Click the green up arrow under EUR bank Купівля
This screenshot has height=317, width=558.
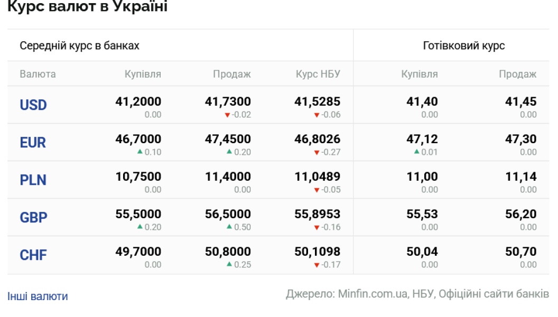click(139, 152)
